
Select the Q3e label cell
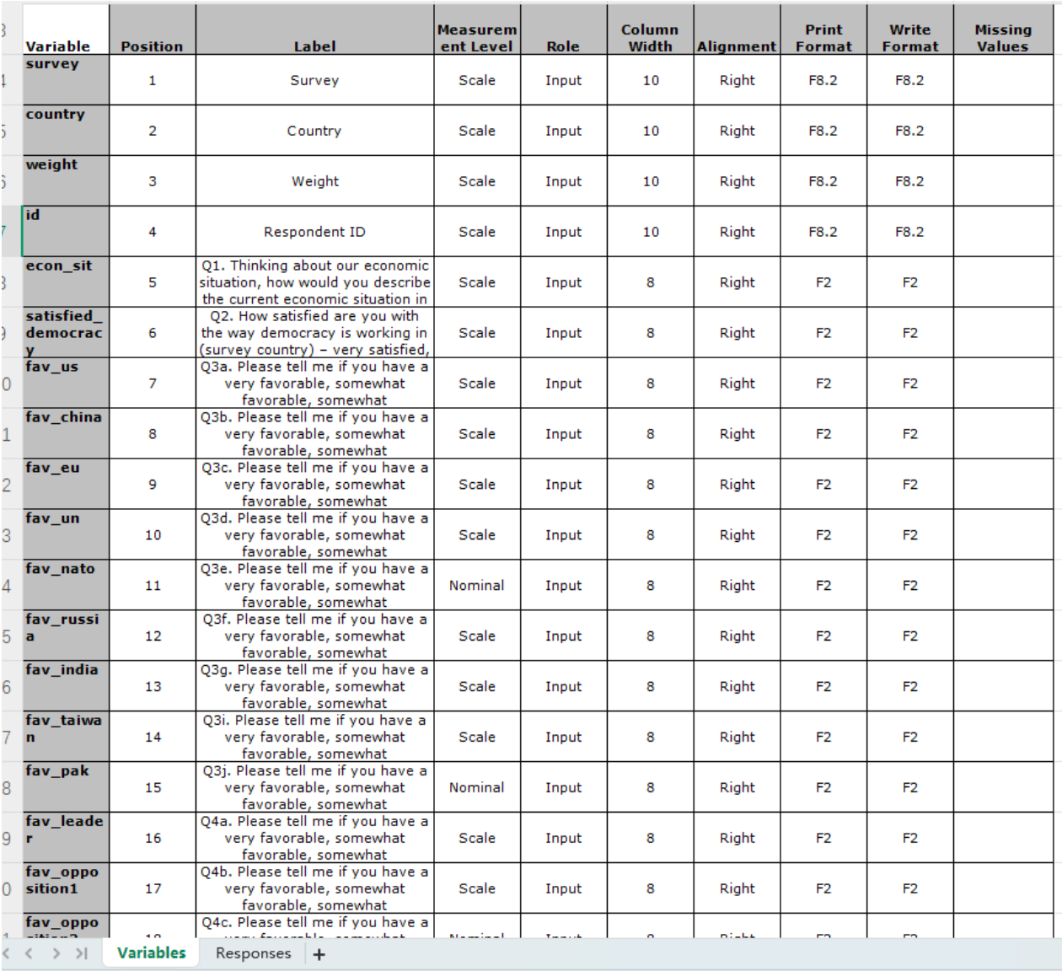point(315,586)
